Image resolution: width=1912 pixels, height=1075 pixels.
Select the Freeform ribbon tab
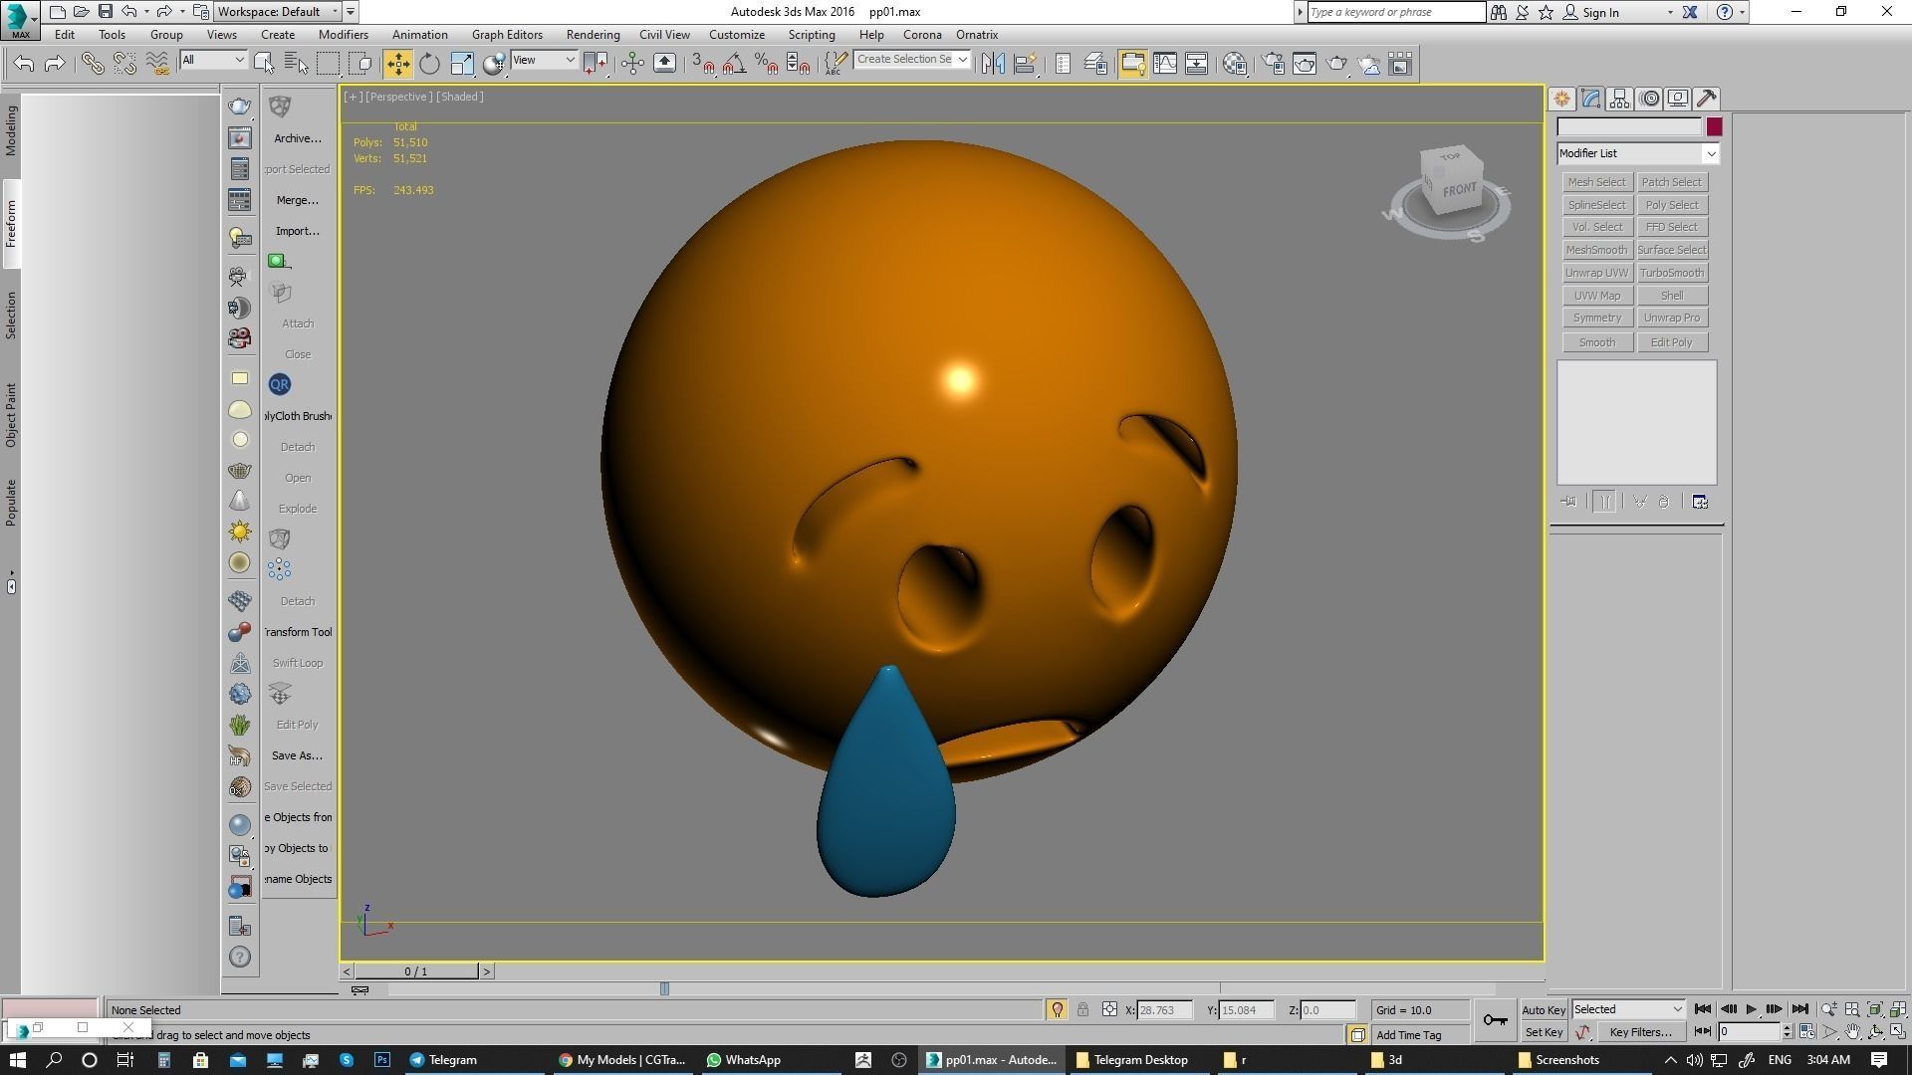pyautogui.click(x=11, y=224)
